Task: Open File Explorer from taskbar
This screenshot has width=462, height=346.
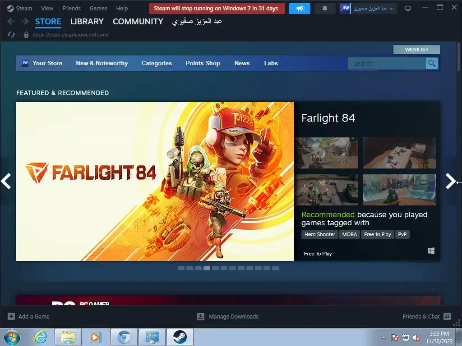Action: [x=68, y=337]
